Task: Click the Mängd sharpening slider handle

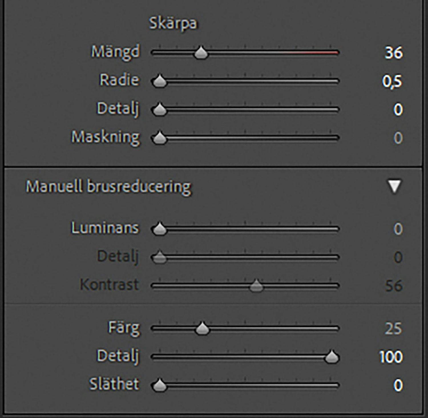Action: pos(201,53)
